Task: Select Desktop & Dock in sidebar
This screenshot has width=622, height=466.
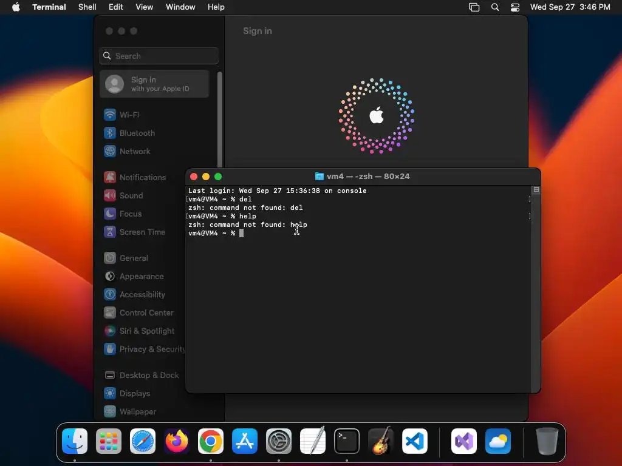Action: [x=143, y=376]
